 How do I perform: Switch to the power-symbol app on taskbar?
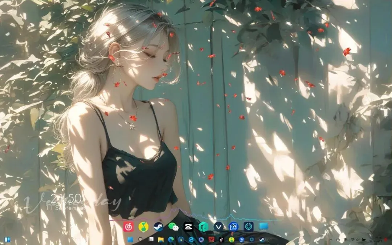[x=252, y=240]
